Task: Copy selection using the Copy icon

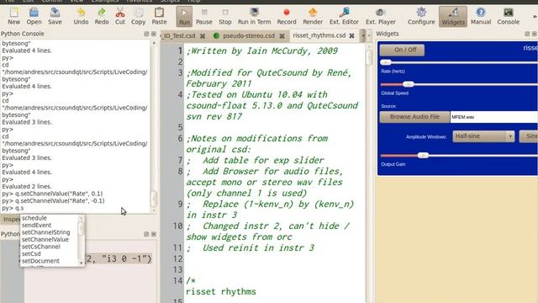Action: (x=138, y=16)
